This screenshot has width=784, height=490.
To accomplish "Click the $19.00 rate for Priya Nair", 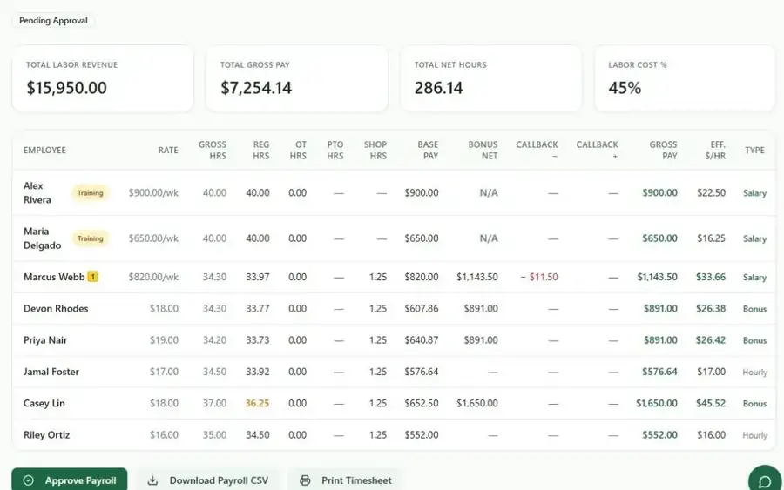I will (164, 340).
